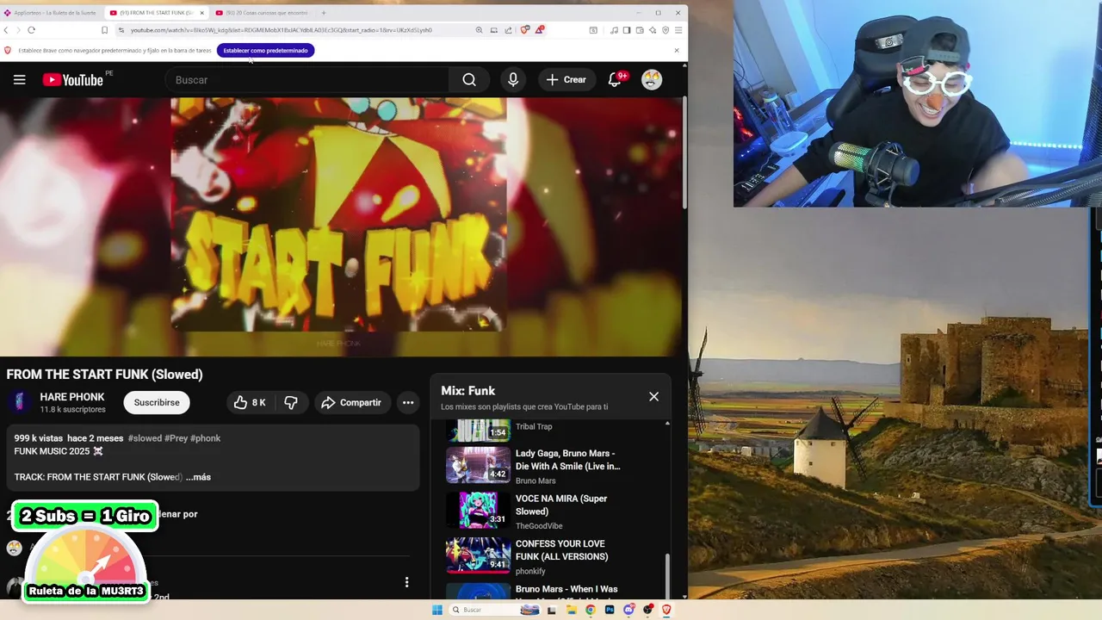Open a new browser tab
The image size is (1102, 620).
tap(324, 13)
